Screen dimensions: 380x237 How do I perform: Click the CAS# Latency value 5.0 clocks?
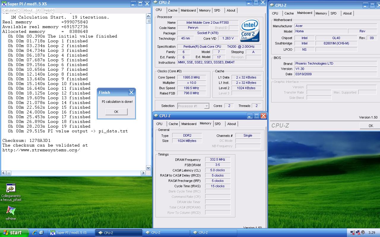tap(218, 170)
